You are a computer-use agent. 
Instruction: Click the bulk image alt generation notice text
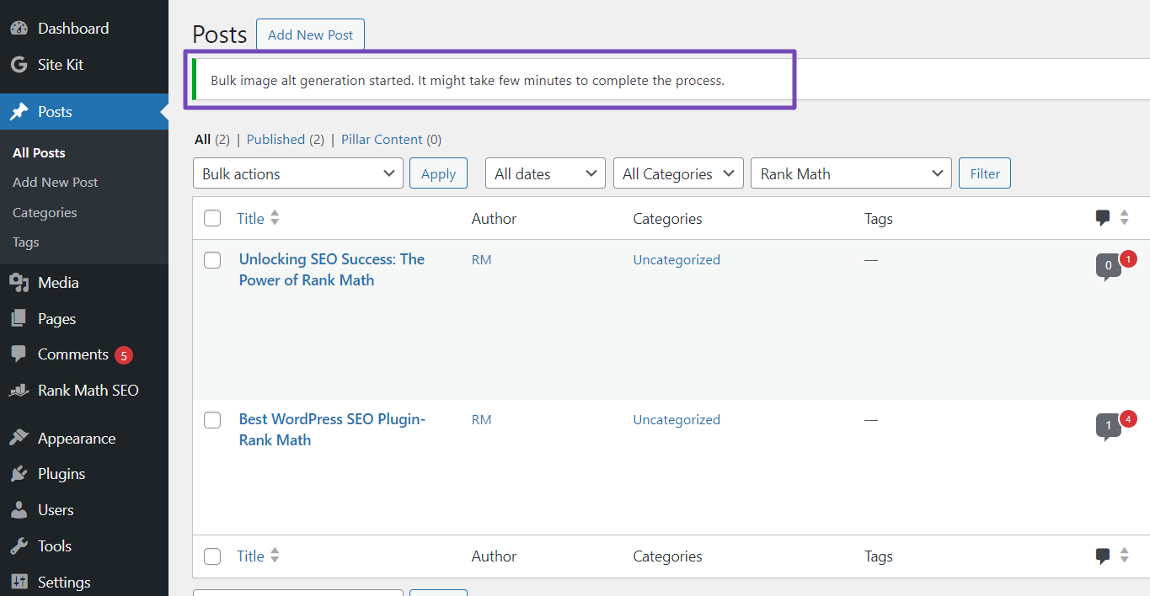click(468, 81)
